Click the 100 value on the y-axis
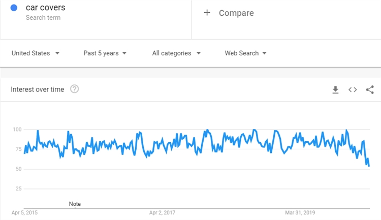381x220 pixels. (x=17, y=130)
